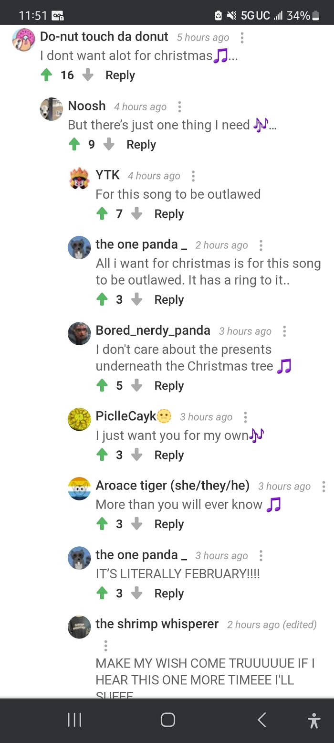
Task: Open options menu for Do-nut touch da donut's comment
Action: (x=242, y=38)
